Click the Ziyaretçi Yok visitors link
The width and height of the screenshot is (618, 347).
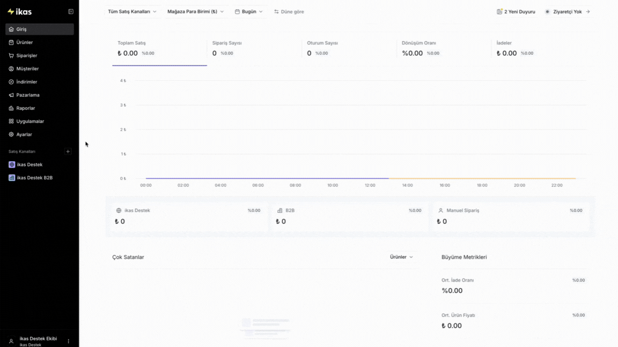568,11
